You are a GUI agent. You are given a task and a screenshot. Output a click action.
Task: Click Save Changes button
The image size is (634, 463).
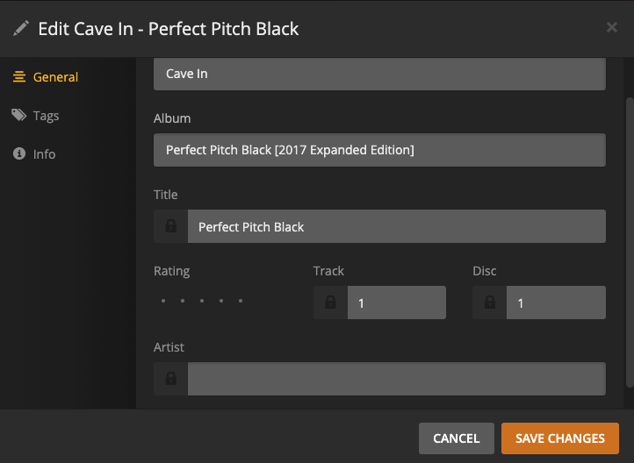[x=559, y=438]
